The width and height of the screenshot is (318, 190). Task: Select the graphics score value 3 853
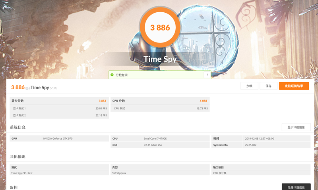(103, 101)
